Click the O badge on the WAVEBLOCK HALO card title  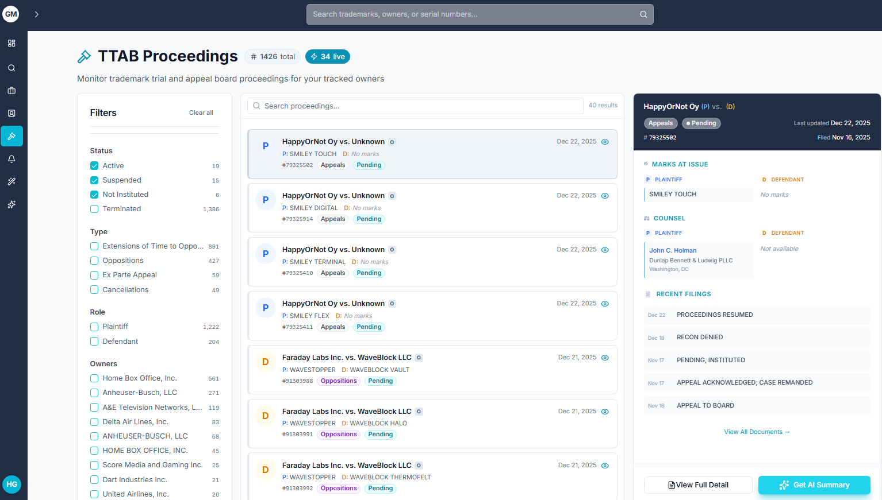point(419,412)
